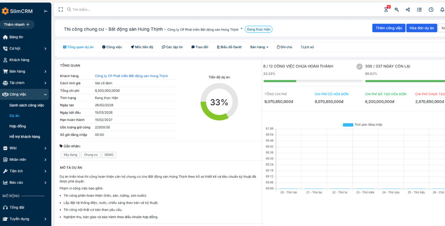Expand the Bán hàng sidebar chevron
This screenshot has height=226, width=445.
point(45,72)
